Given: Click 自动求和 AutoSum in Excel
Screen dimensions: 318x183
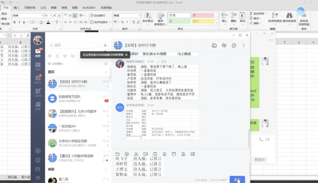Looking at the screenshot, I should pos(257,14).
